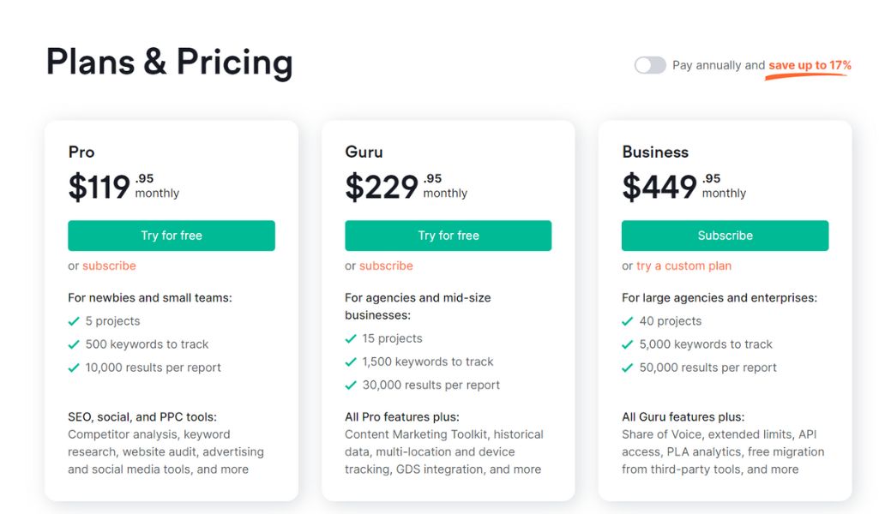The width and height of the screenshot is (879, 514).
Task: Click the checkmark beside 1,500 keywords to track
Action: [351, 362]
